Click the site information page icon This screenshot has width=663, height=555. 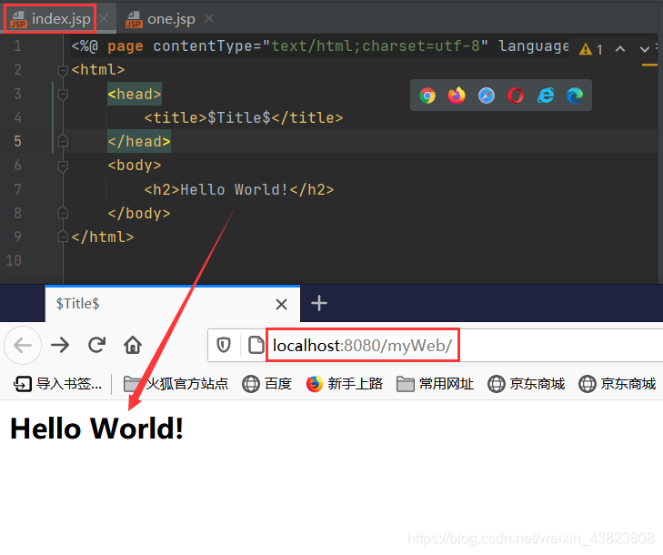256,345
